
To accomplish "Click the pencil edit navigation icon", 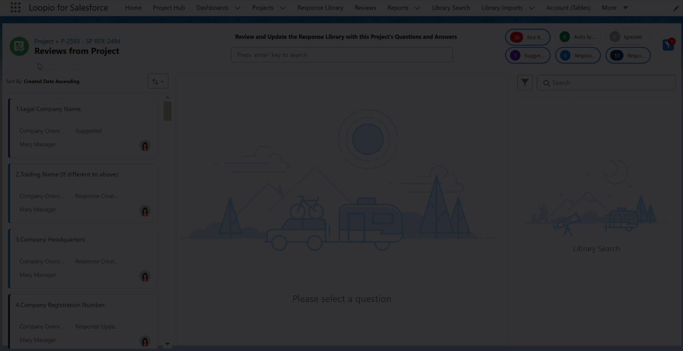I will [x=676, y=8].
